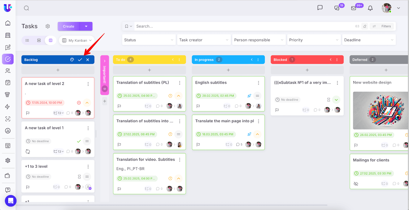Open the contacts people icon in the sidebar
The width and height of the screenshot is (409, 210).
[x=8, y=71]
